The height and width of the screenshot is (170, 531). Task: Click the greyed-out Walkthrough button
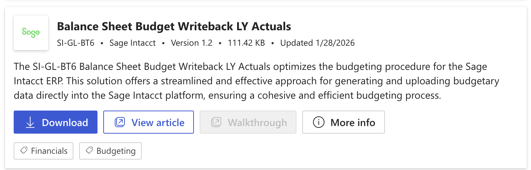tap(248, 122)
